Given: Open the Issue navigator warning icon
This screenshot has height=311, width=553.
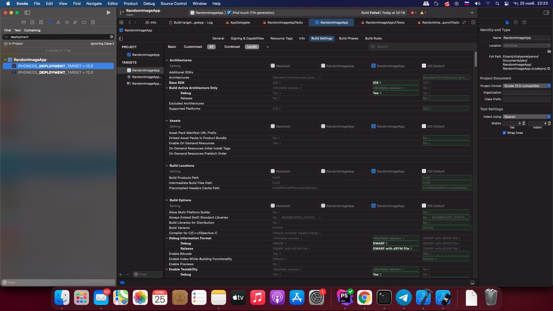Looking at the screenshot, I should pos(58,22).
